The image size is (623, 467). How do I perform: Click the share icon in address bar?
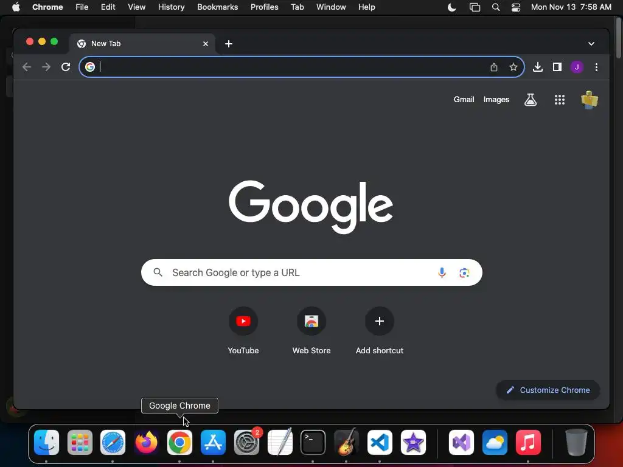pos(494,67)
